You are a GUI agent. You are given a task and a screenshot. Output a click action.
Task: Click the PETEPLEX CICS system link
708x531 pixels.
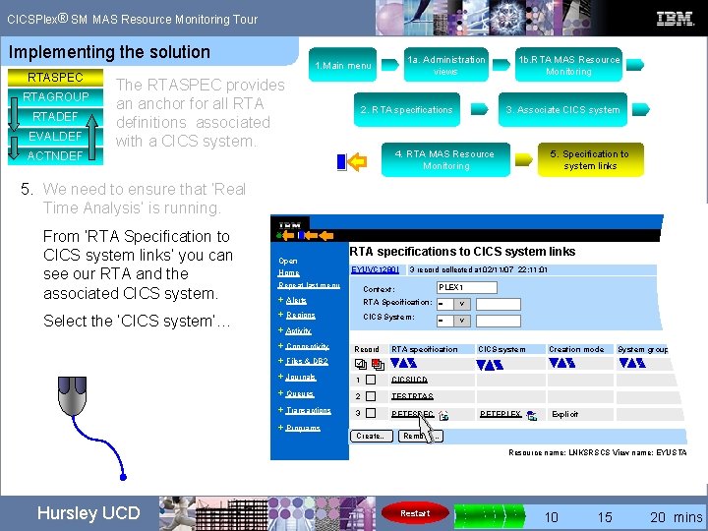click(x=501, y=414)
